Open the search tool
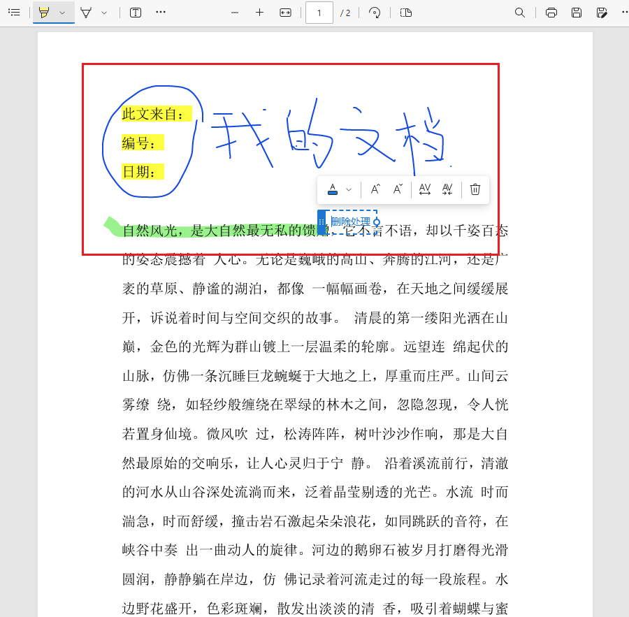The height and width of the screenshot is (617, 629). pyautogui.click(x=520, y=13)
